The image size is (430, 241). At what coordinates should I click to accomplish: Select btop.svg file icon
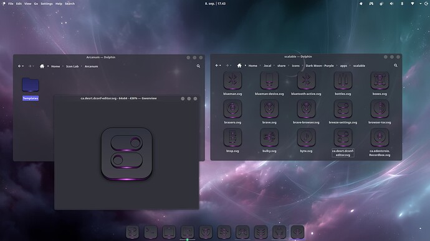tap(232, 137)
